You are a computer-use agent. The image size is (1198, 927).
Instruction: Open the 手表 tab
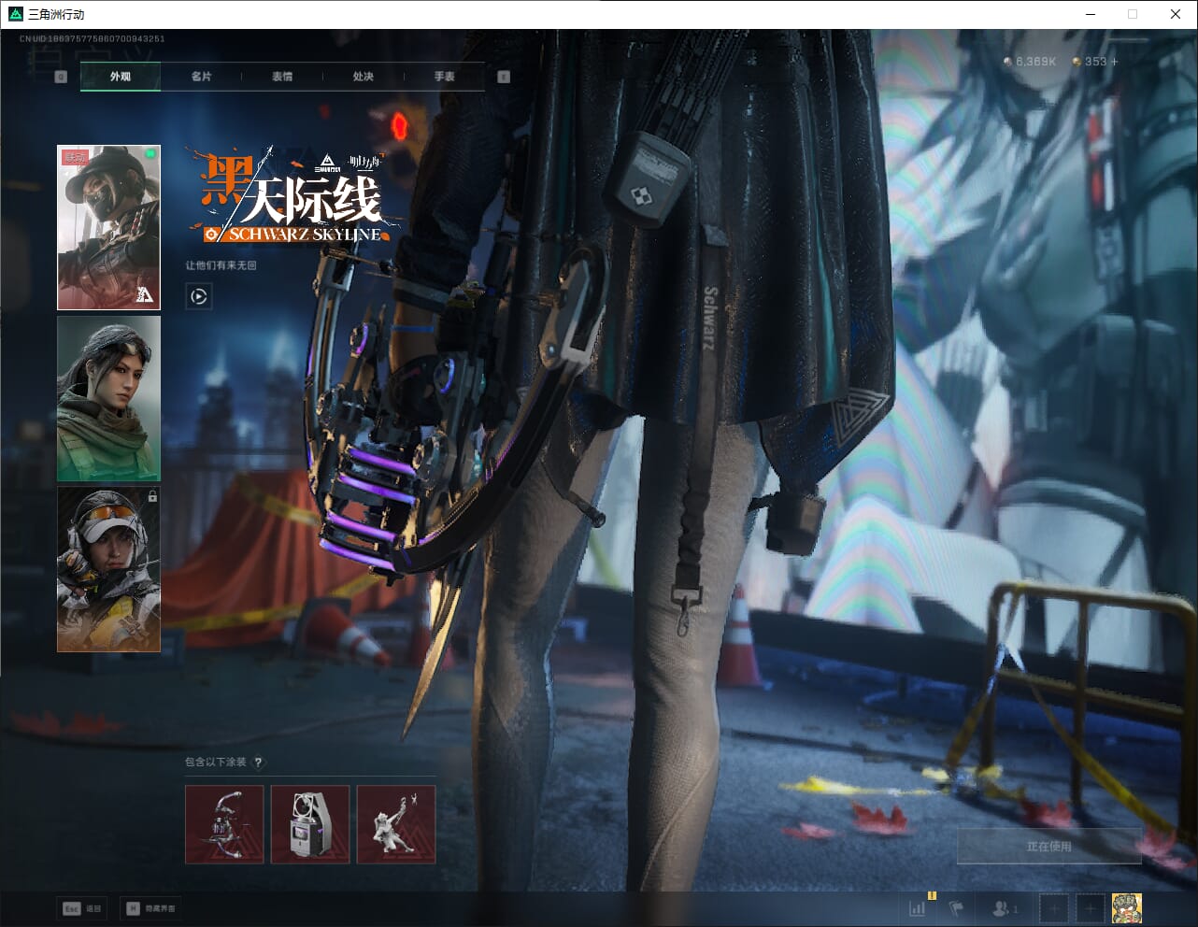[x=444, y=77]
